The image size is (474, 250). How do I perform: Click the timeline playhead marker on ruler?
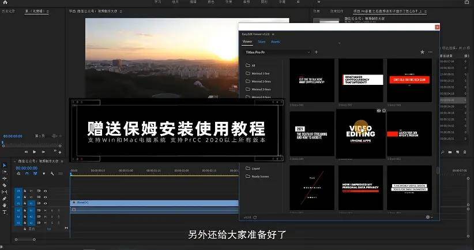(71, 174)
